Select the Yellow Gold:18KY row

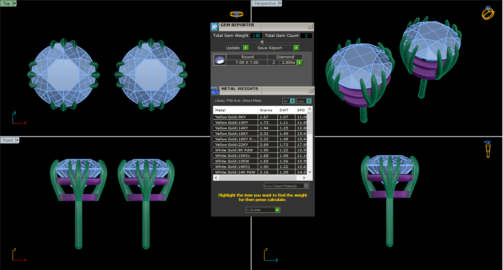tap(235, 133)
